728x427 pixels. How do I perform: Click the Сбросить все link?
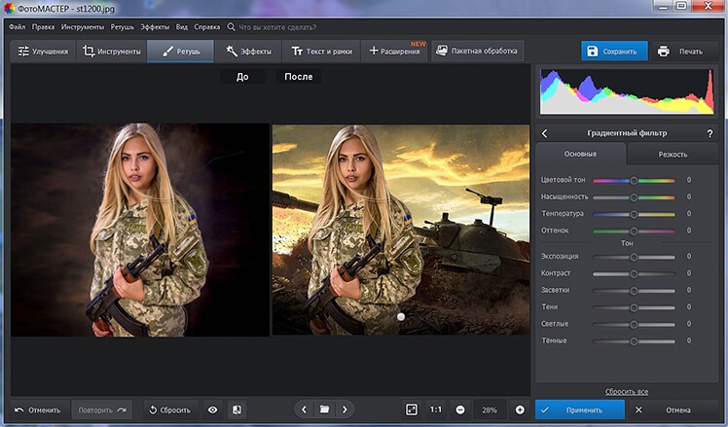coord(628,390)
